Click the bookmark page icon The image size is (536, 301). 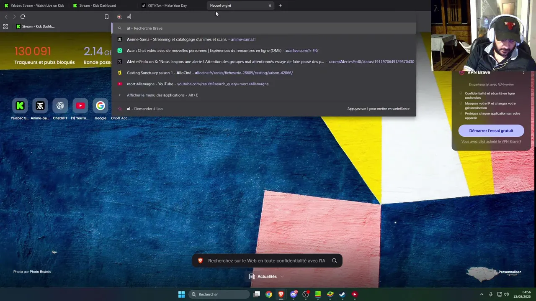point(106,17)
